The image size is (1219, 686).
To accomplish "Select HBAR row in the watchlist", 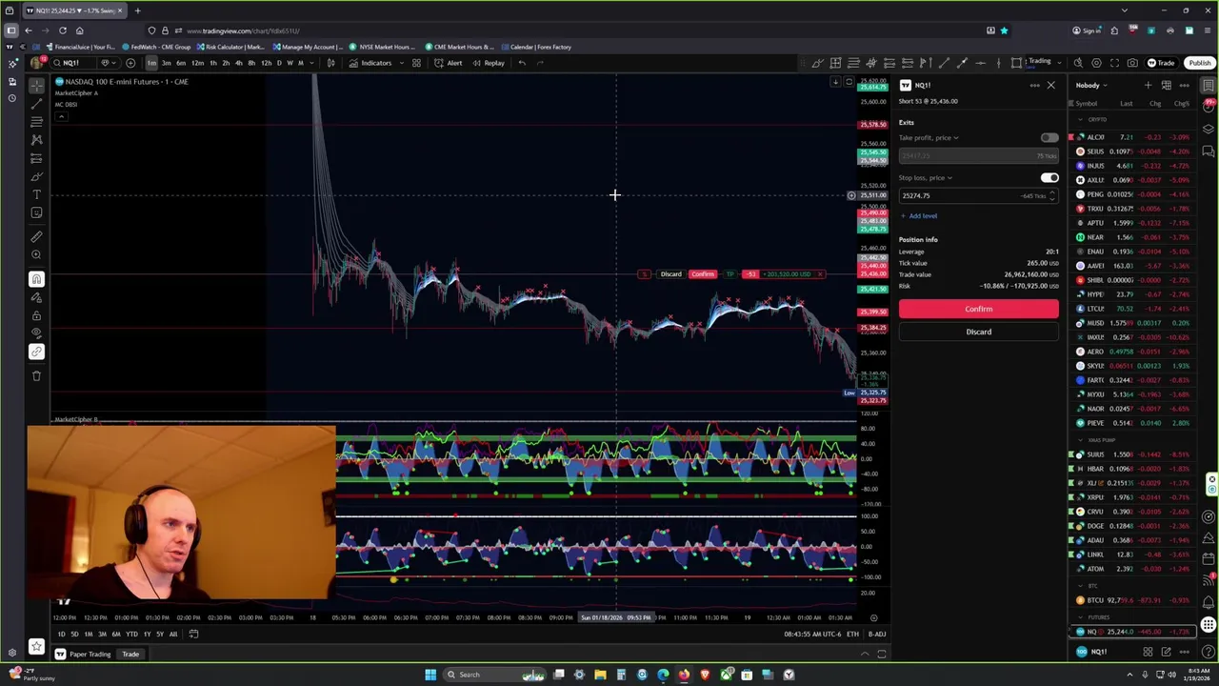I will click(x=1133, y=469).
